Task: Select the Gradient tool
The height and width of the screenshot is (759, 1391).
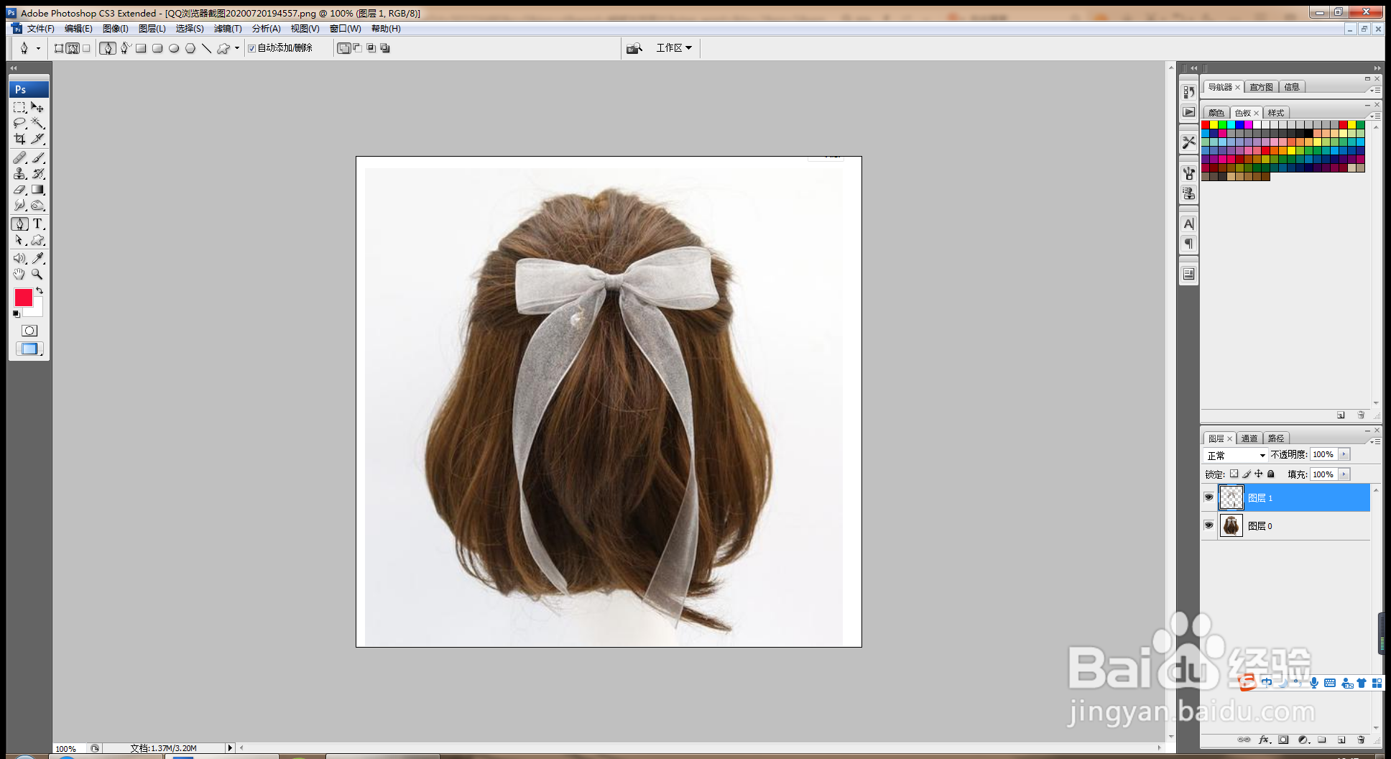Action: (38, 190)
